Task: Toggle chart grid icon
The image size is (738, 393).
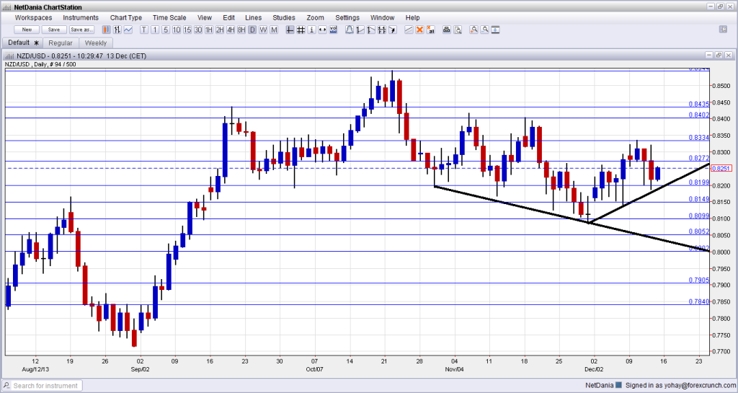Action: [x=301, y=30]
